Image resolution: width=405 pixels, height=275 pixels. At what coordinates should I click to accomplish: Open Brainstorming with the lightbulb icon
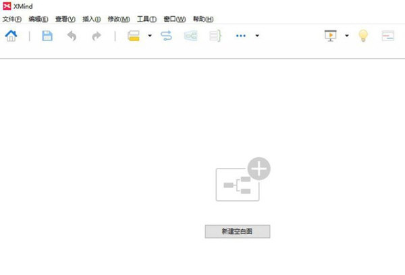pos(363,36)
